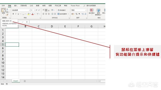
Task: Open the font name dropdown
Action: 29,10
